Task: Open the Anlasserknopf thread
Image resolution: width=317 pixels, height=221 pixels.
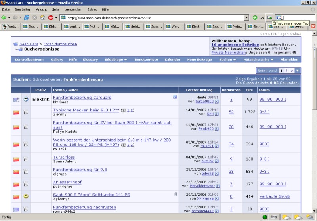Action: click(67, 182)
